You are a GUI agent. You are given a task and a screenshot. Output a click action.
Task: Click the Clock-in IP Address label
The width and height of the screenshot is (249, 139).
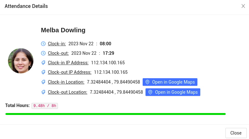click(x=68, y=63)
